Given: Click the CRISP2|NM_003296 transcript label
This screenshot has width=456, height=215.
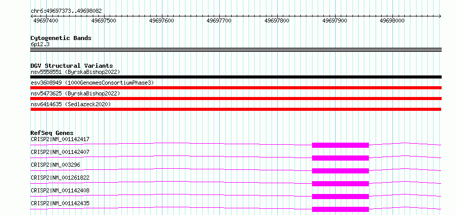Looking at the screenshot, I should tap(55, 165).
